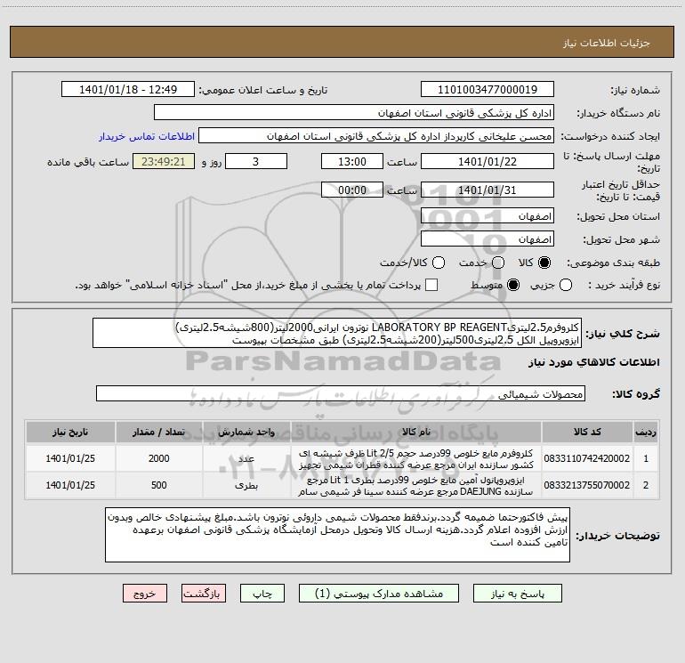Viewport: 685px width, 663px height.
Task: Click the announcement date field 1401/01/18 - 12:49
Action: tap(128, 90)
